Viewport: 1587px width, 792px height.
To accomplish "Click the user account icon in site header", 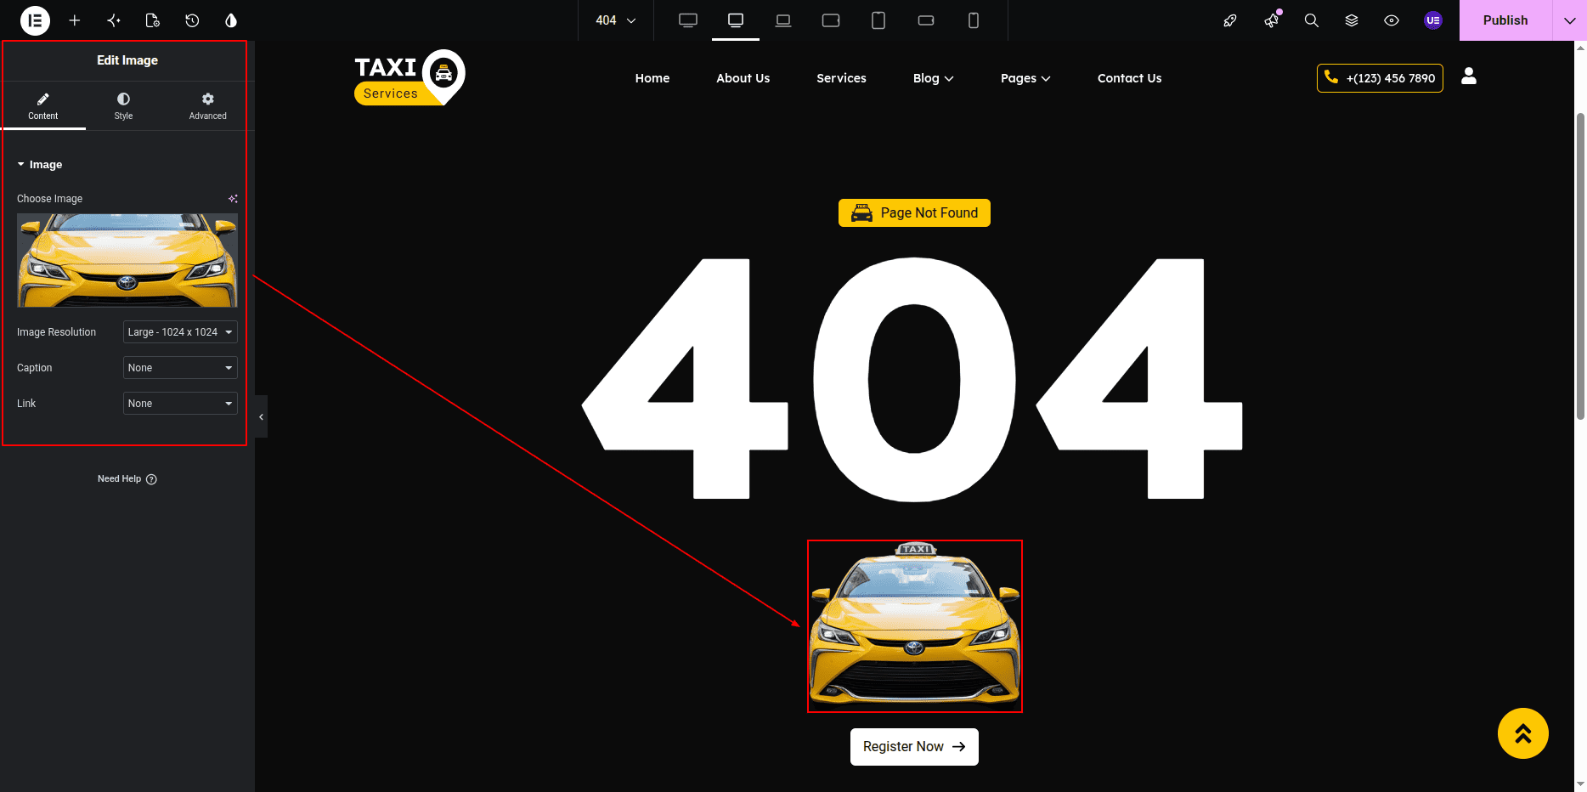I will click(1469, 76).
